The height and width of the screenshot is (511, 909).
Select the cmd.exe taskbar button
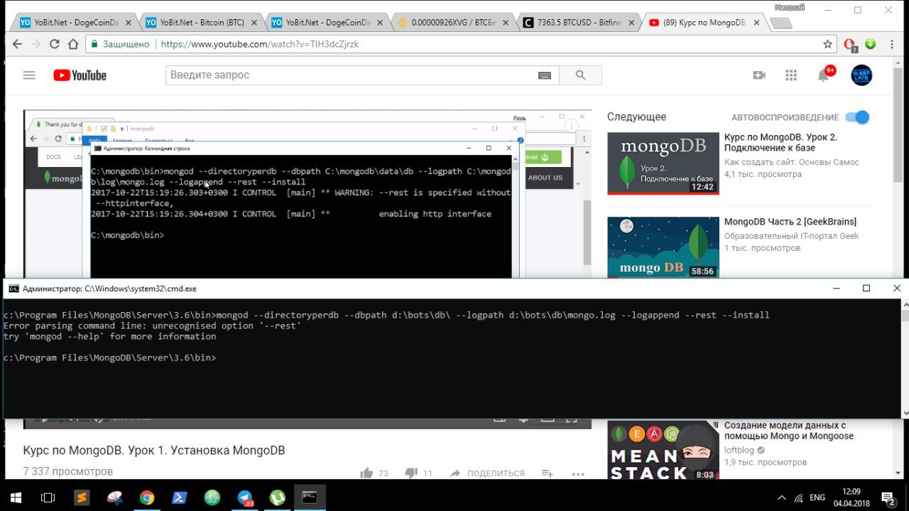click(x=310, y=497)
